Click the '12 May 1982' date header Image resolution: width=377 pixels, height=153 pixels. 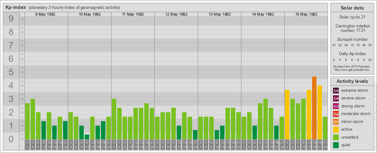176,14
